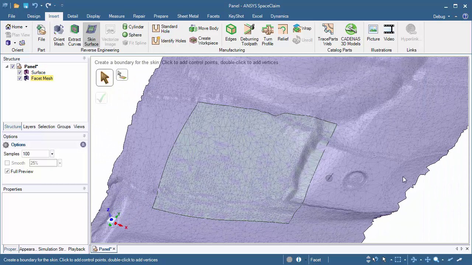The width and height of the screenshot is (472, 265).
Task: Undo the last action
Action: coord(35,6)
